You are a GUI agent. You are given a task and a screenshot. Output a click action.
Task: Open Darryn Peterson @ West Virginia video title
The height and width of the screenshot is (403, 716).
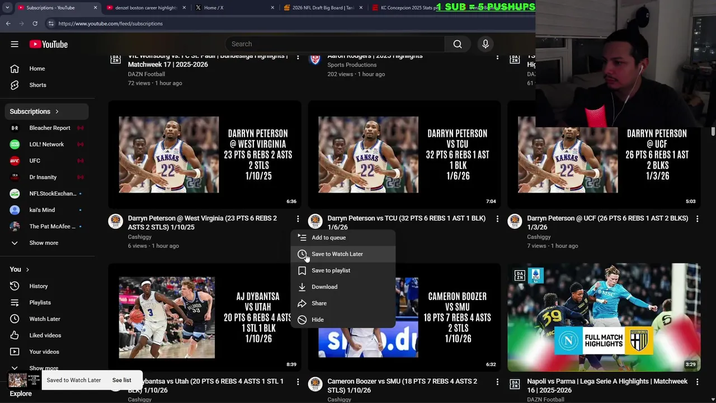[202, 223]
